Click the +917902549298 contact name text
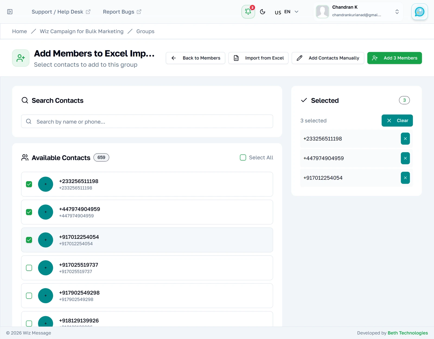434x339 pixels. coord(79,293)
